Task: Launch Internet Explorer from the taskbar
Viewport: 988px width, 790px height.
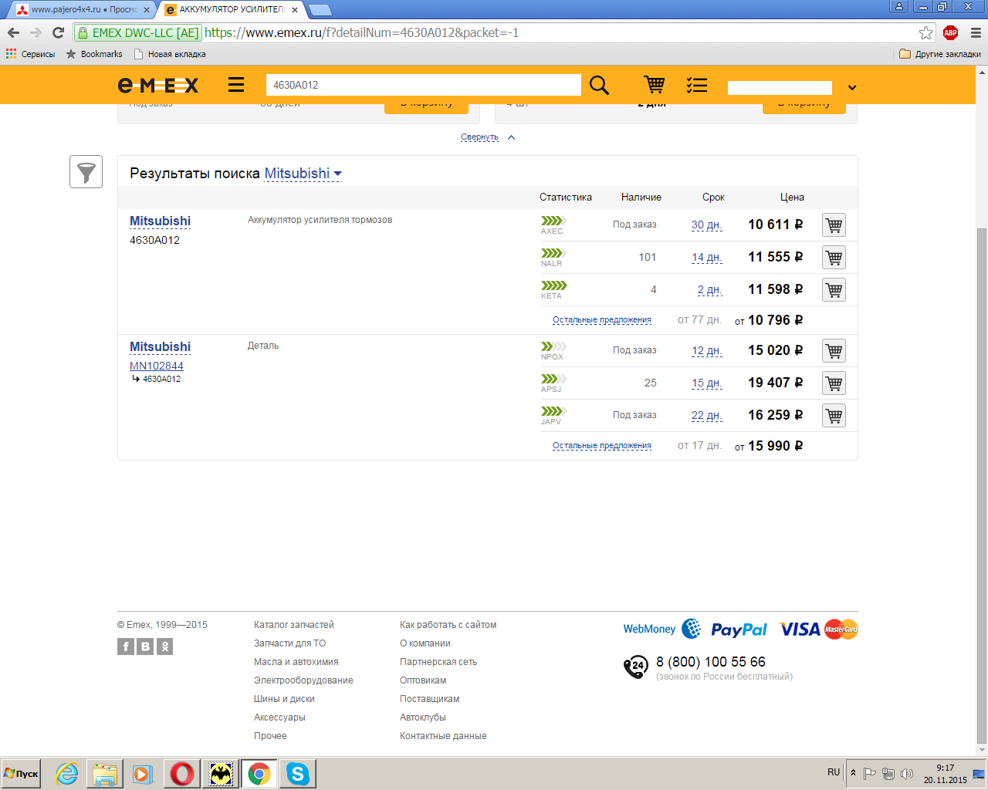Action: [67, 773]
